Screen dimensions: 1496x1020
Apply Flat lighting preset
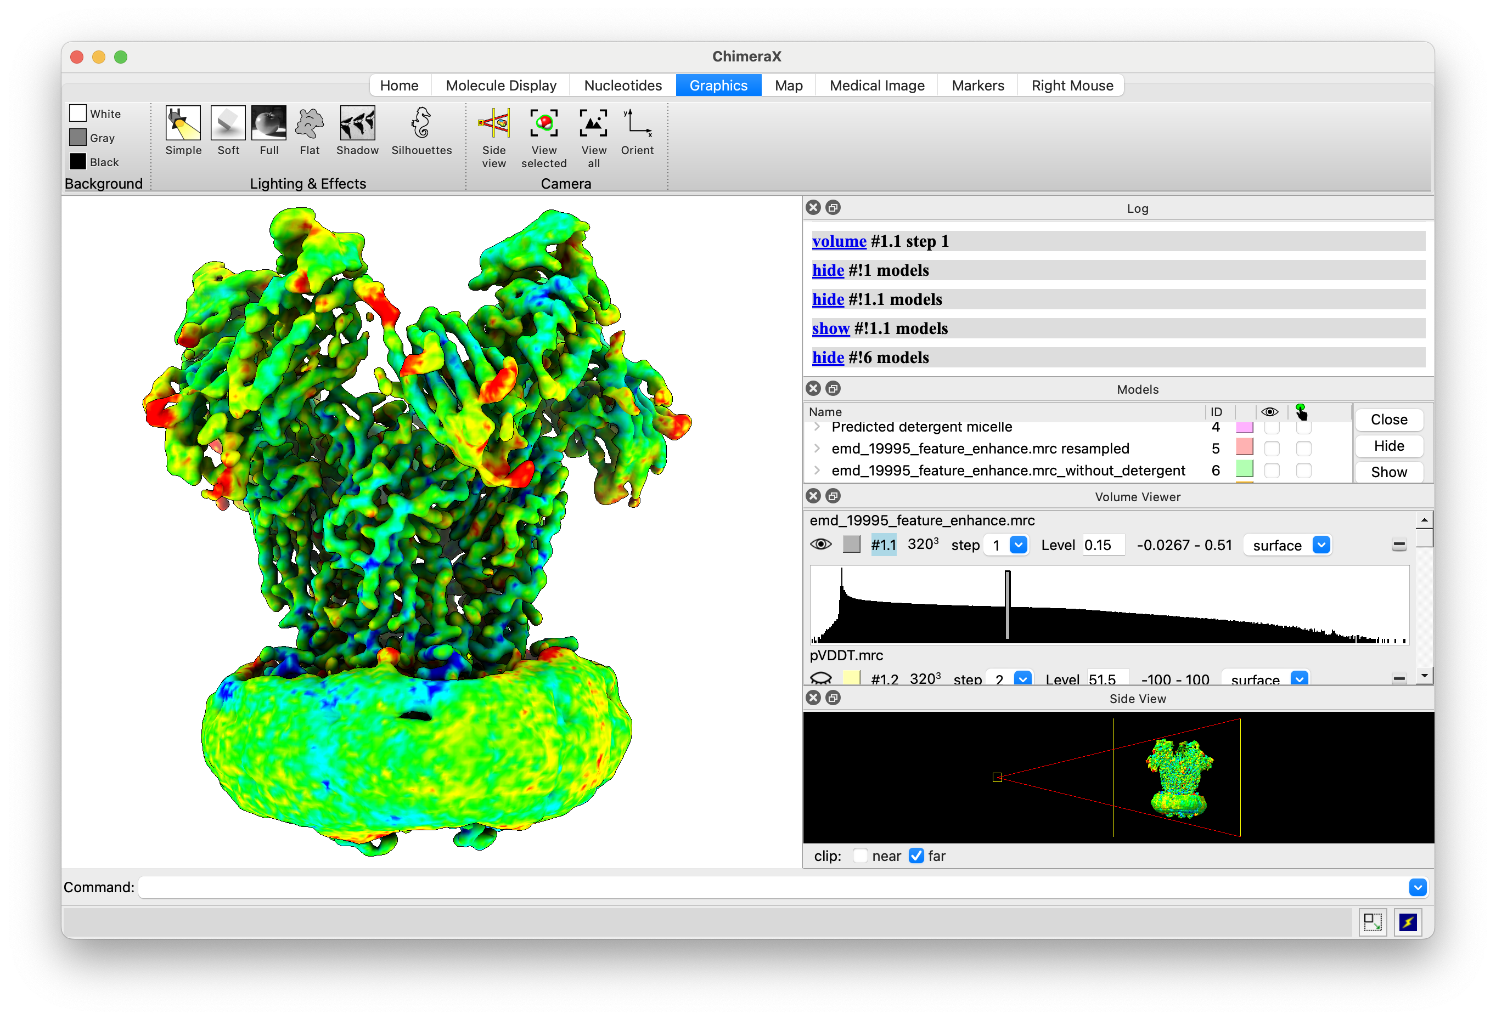click(x=309, y=131)
